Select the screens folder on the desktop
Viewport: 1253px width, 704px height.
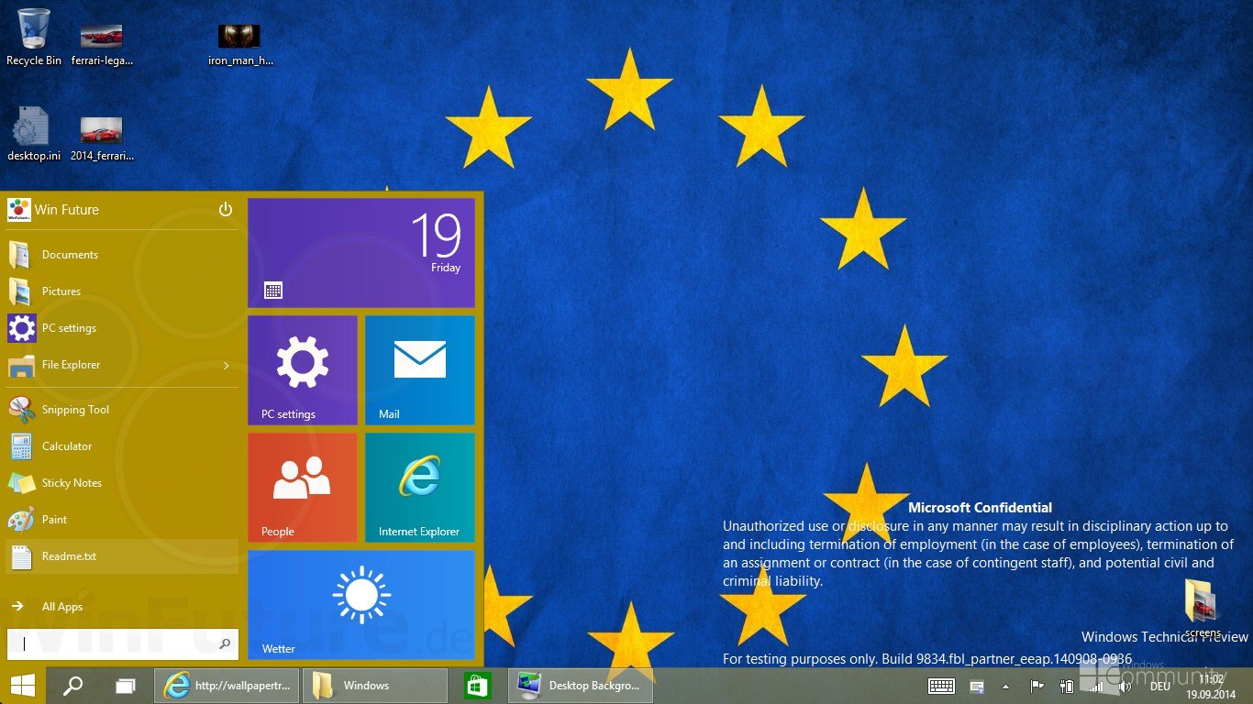tap(1201, 608)
